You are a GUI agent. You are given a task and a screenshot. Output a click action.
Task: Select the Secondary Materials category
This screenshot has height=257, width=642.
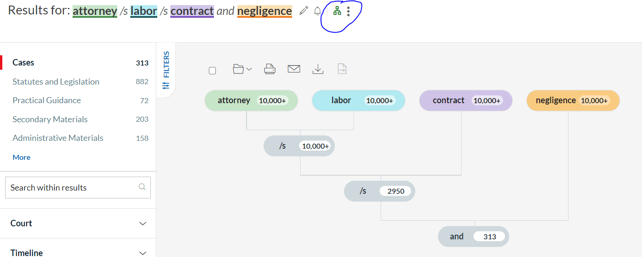point(50,119)
